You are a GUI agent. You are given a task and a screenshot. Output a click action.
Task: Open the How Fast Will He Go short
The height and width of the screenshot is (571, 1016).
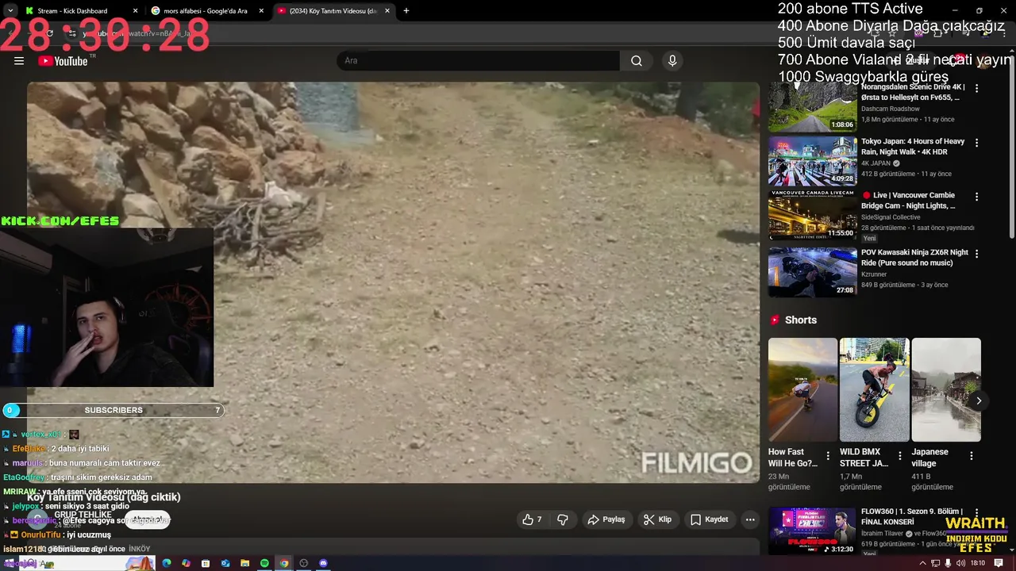click(x=802, y=389)
